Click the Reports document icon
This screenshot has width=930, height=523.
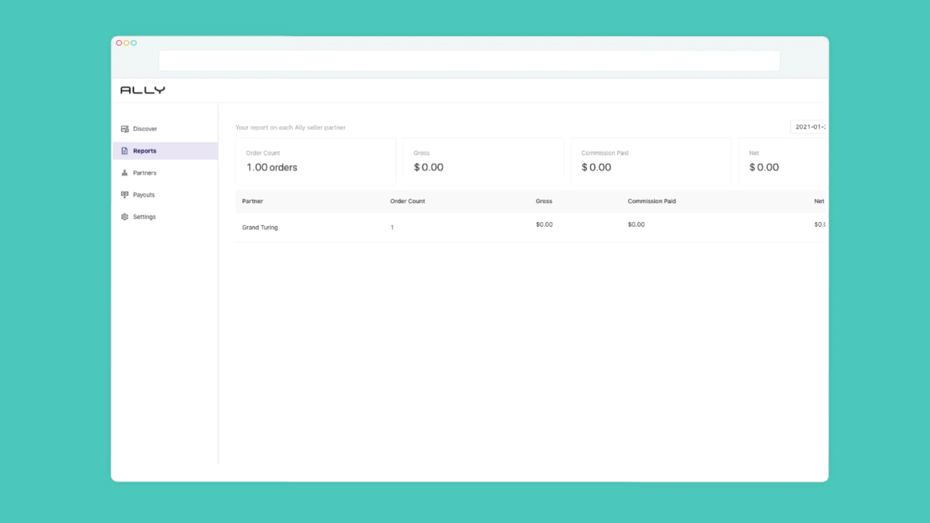pos(124,151)
